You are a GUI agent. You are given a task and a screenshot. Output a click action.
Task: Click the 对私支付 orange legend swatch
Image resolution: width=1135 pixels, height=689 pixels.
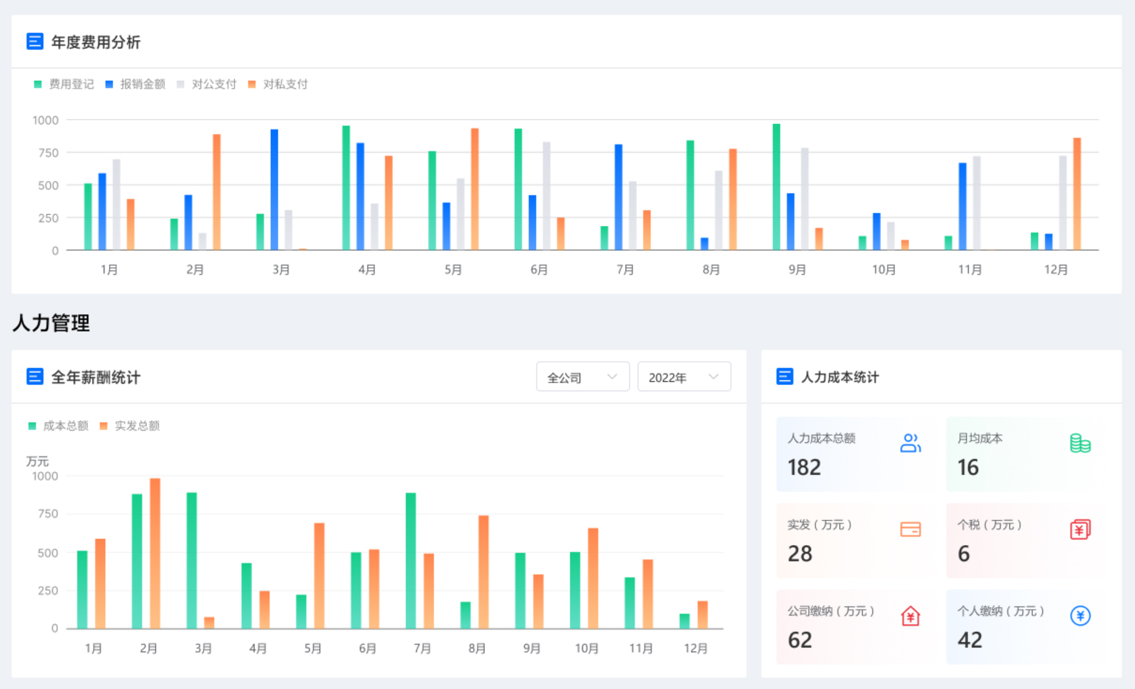click(x=252, y=84)
